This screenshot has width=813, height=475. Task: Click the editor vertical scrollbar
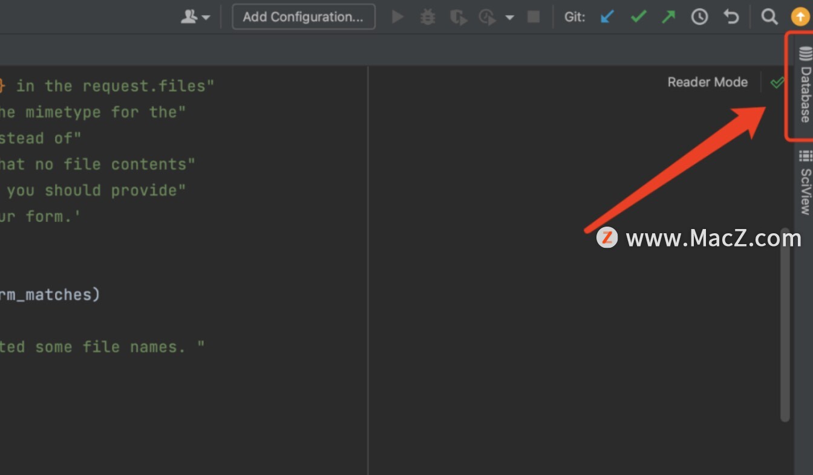coord(785,325)
